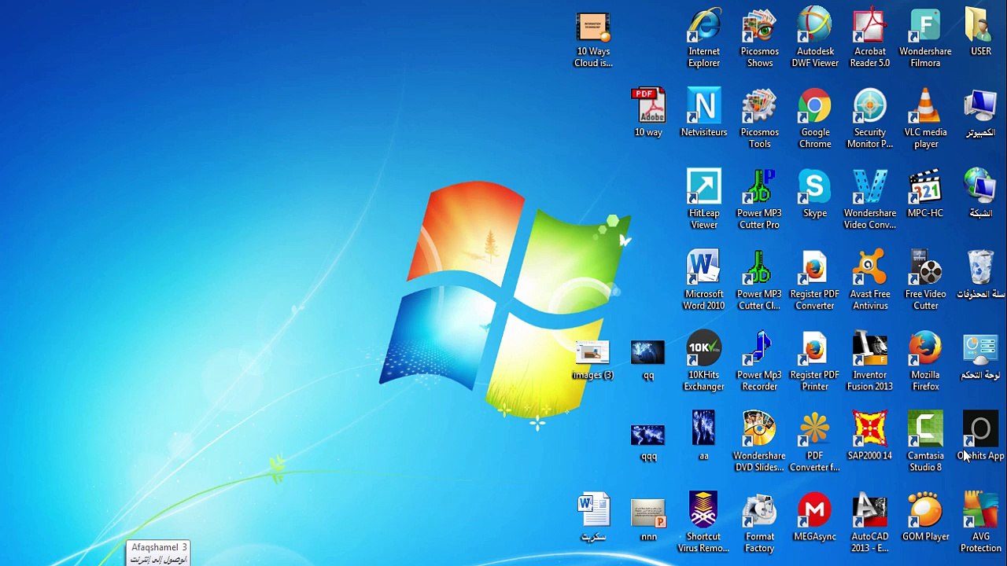Click the Network icon labeled الشبكة
The height and width of the screenshot is (566, 1007).
981,194
